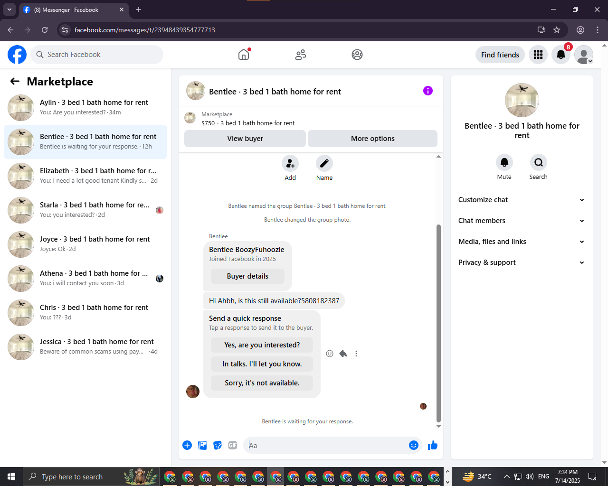Send a thumbs-up like
The image size is (608, 486).
click(x=433, y=445)
